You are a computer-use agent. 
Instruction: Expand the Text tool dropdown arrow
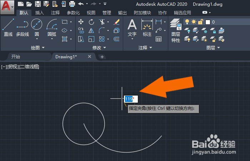point(132,39)
